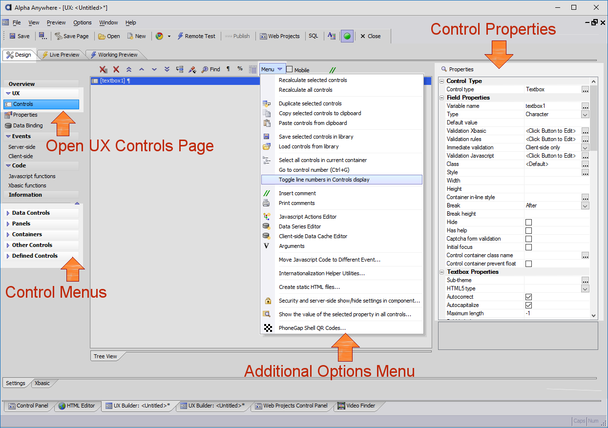
Task: Open the File menu
Action: pos(17,22)
